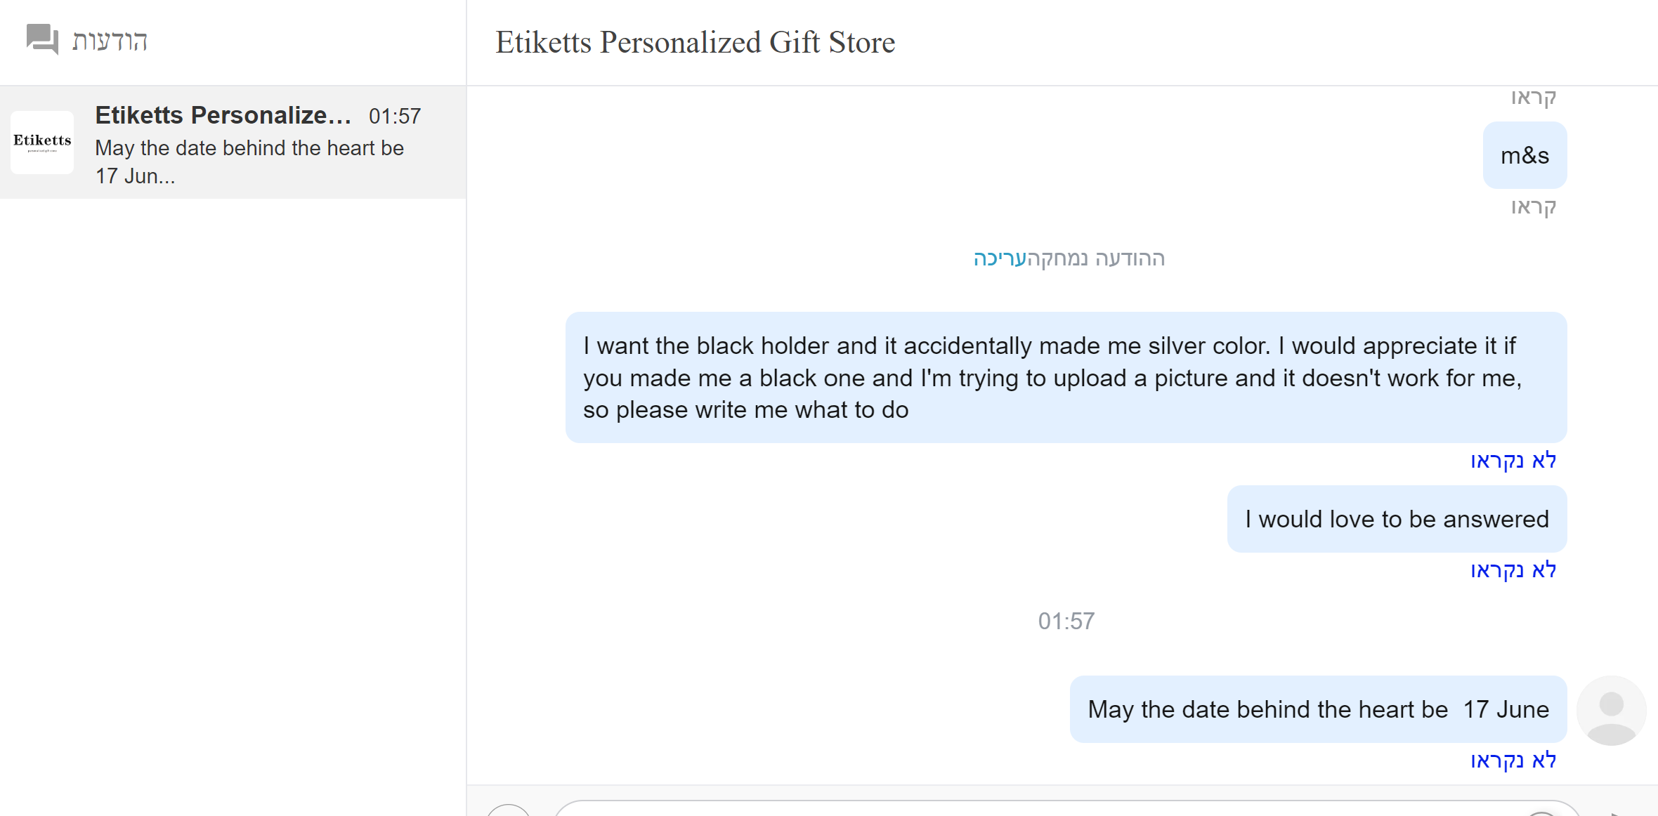Open the Etiketts Personalize conversation name
The height and width of the screenshot is (816, 1658).
(x=223, y=115)
